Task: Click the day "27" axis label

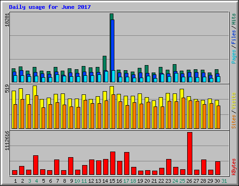Action: (x=196, y=181)
